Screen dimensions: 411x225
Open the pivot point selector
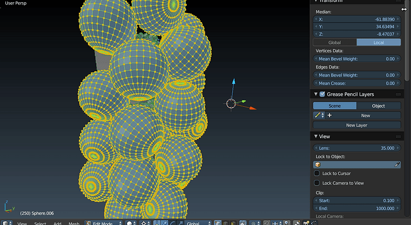(144, 223)
